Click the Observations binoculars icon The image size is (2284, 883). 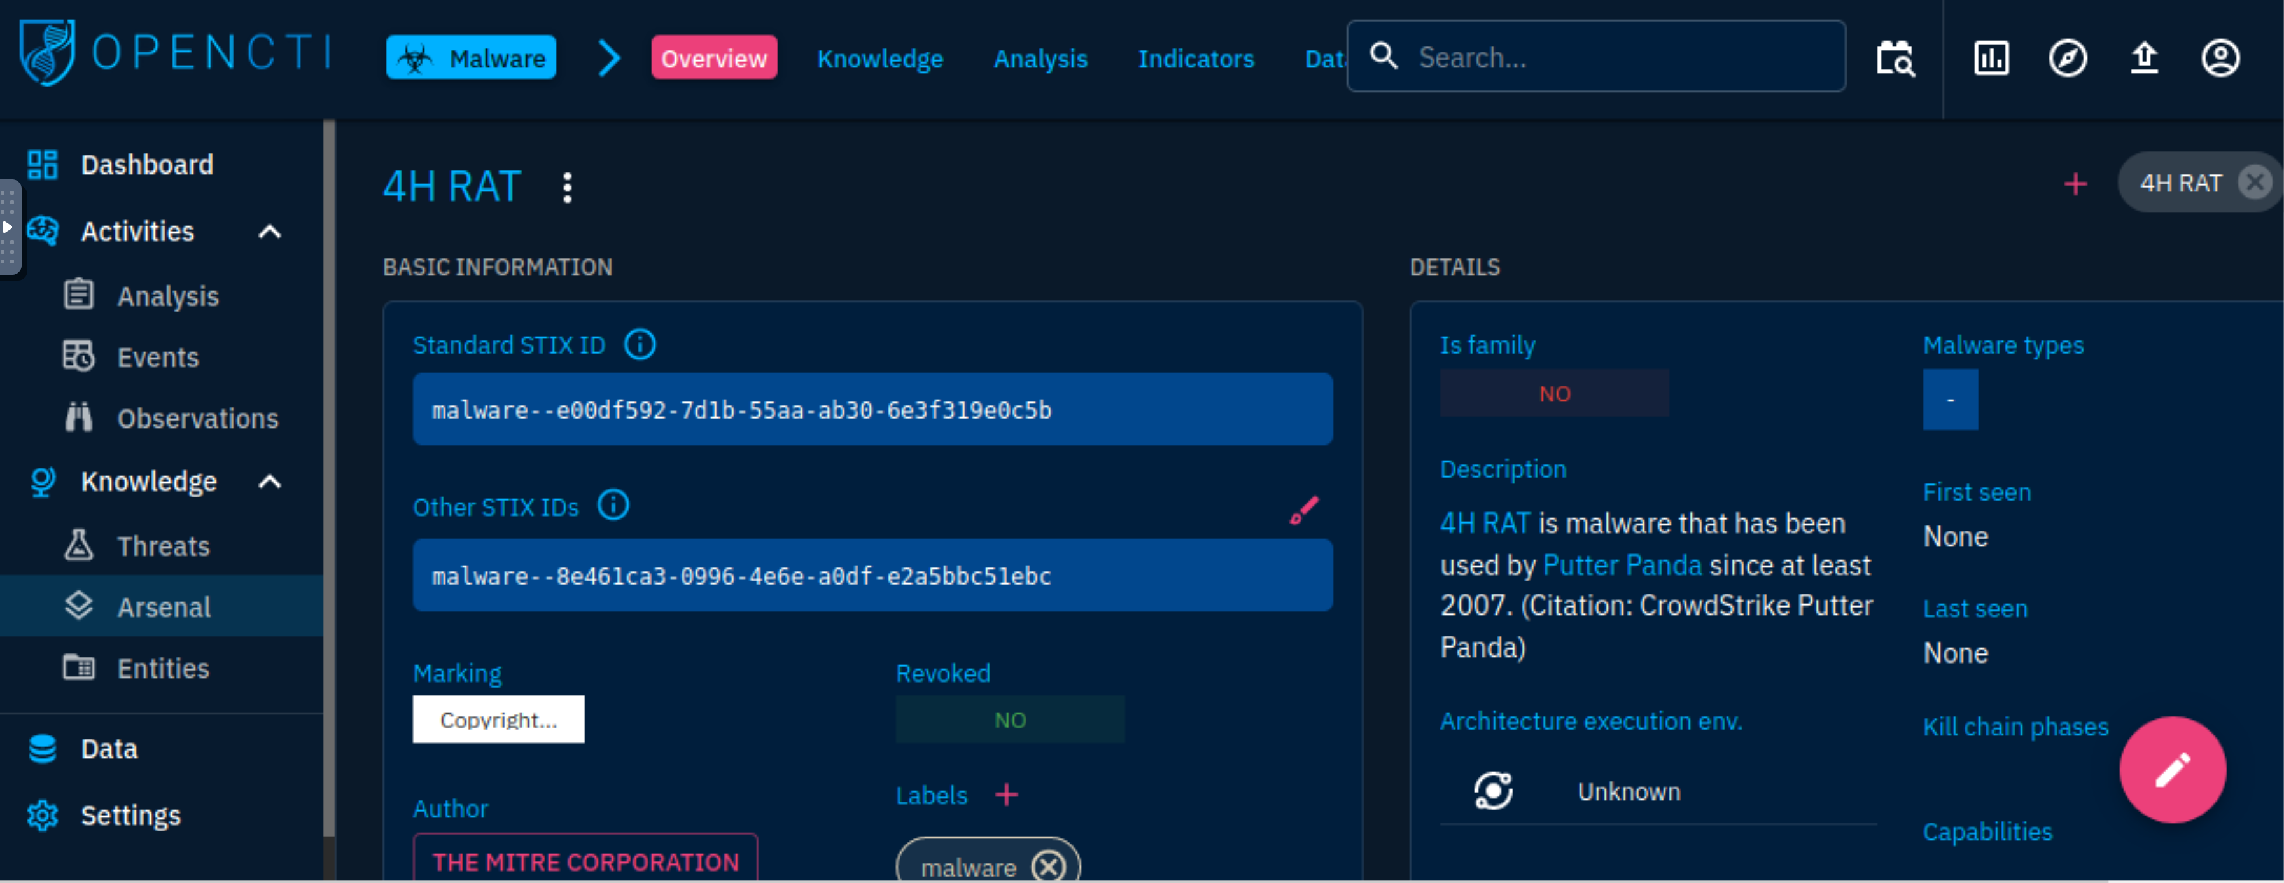pos(78,417)
